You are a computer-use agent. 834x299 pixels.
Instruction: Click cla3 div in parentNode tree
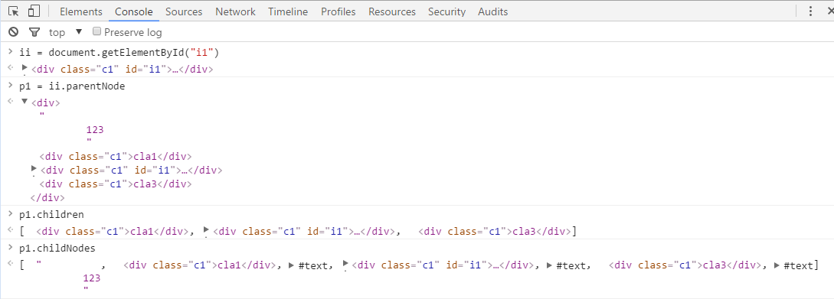click(x=116, y=184)
